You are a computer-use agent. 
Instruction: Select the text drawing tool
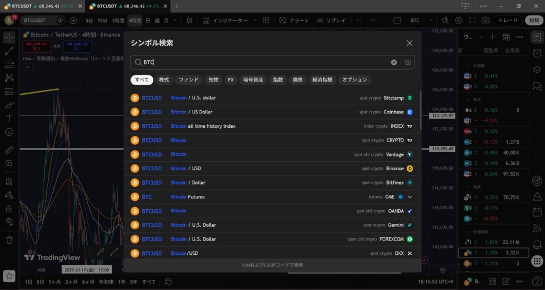[9, 118]
